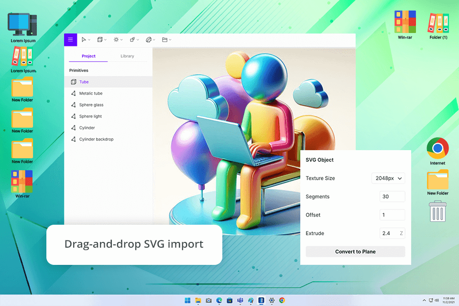Expand the pointer tool dropdown chevron
459x306 pixels.
pyautogui.click(x=89, y=40)
